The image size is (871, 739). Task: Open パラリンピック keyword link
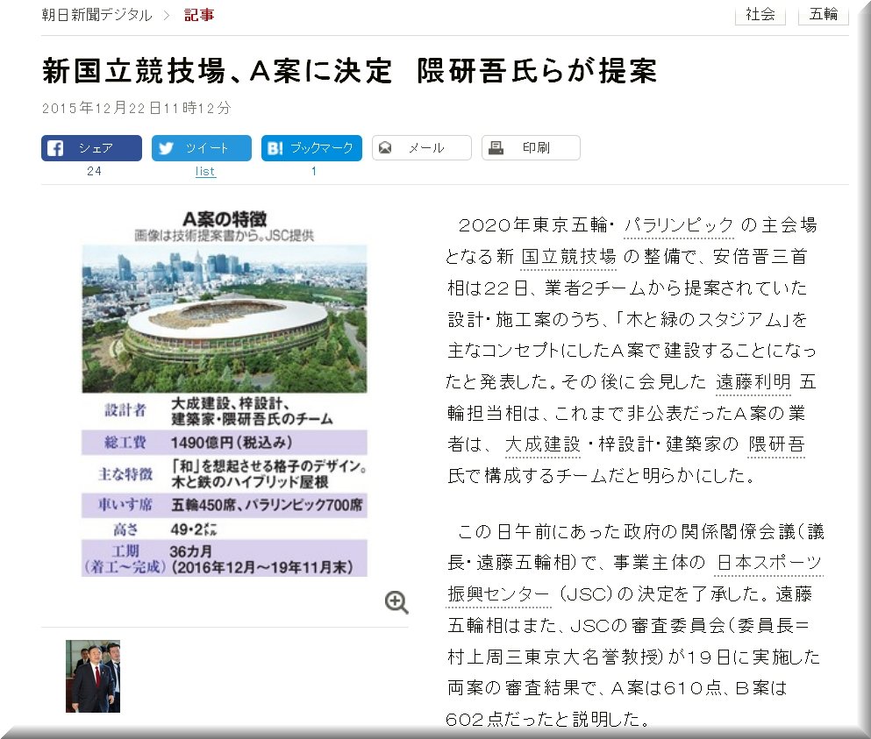(x=679, y=225)
